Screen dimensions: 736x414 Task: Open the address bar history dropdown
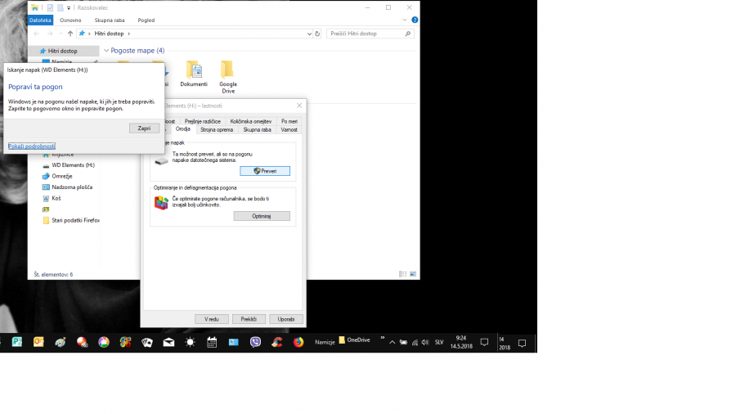tap(309, 34)
